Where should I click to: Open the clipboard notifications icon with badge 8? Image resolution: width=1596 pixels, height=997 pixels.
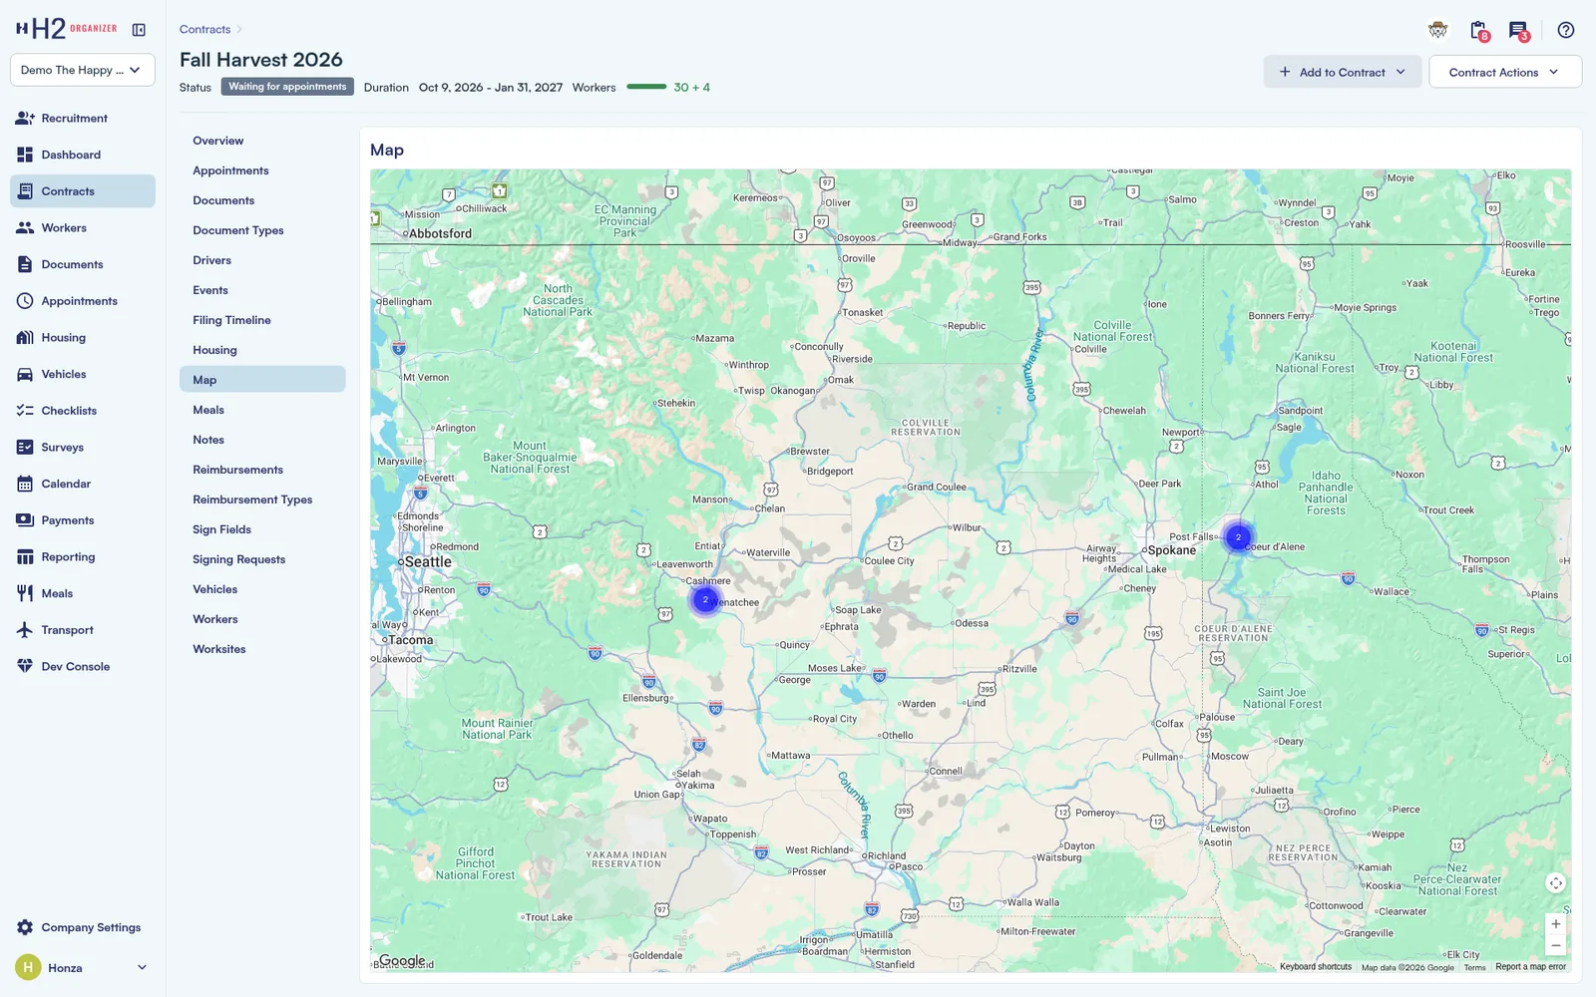(x=1479, y=31)
